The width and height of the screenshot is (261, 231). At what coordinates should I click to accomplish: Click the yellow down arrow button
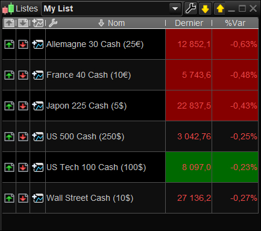(x=205, y=8)
